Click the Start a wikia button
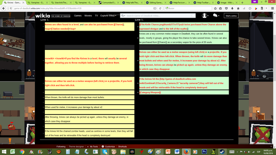The width and height of the screenshot is (276, 155). tap(231, 16)
